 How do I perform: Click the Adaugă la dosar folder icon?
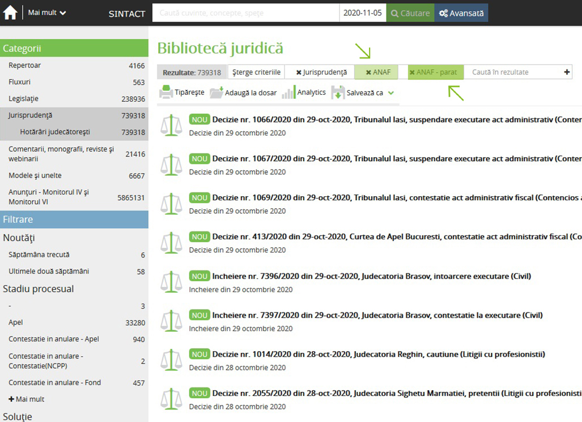pyautogui.click(x=216, y=92)
